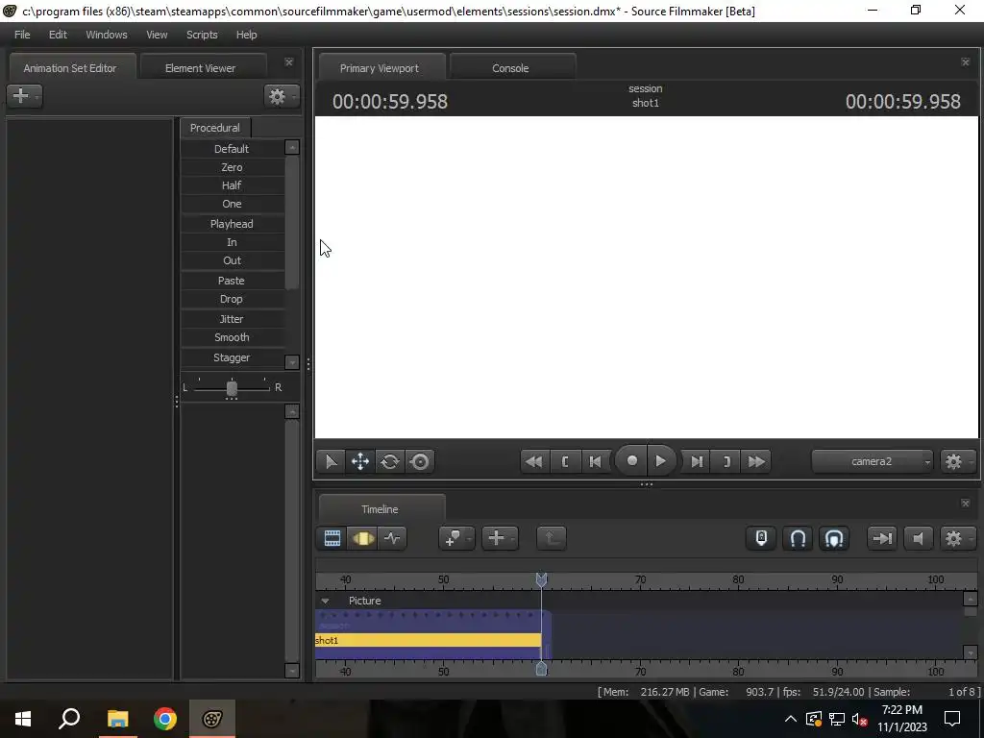Jump to the out-point bracket
The height and width of the screenshot is (738, 984).
(726, 462)
